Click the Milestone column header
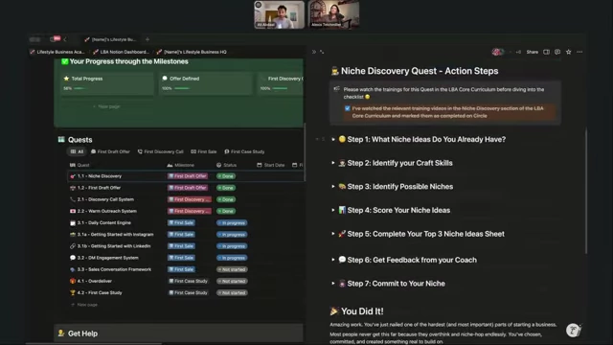613x345 pixels. click(181, 165)
